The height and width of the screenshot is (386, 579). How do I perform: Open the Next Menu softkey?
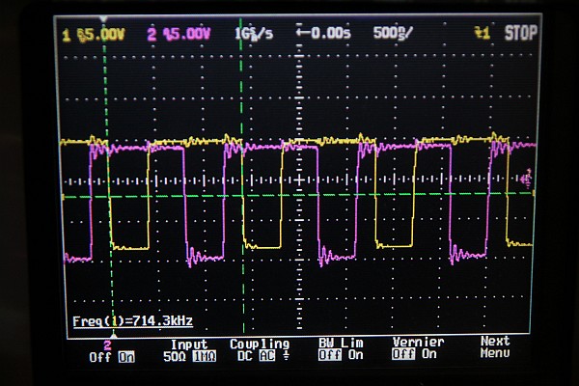pos(495,347)
